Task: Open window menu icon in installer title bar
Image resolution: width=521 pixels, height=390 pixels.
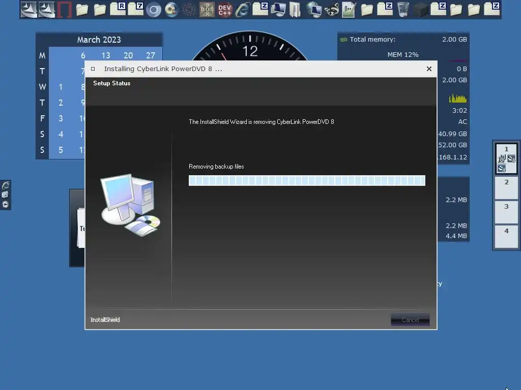Action: click(x=93, y=69)
